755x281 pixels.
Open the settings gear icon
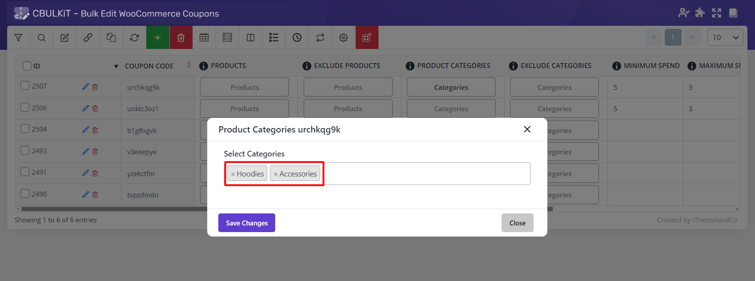click(343, 38)
